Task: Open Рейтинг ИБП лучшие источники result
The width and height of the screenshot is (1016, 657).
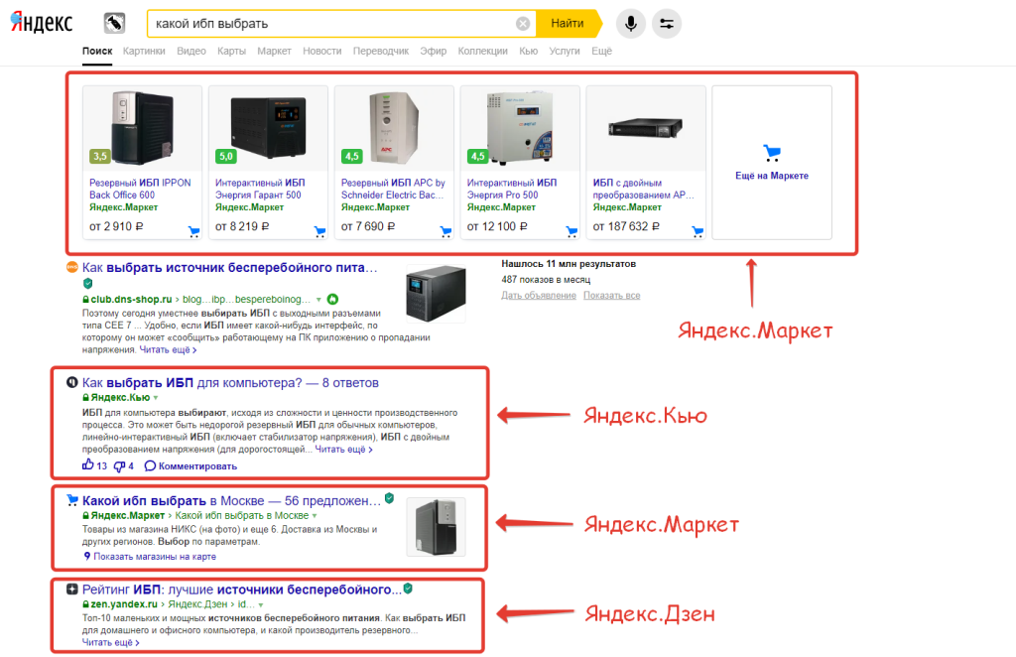Action: (242, 590)
